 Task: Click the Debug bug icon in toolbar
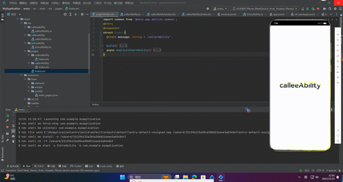click(307, 8)
